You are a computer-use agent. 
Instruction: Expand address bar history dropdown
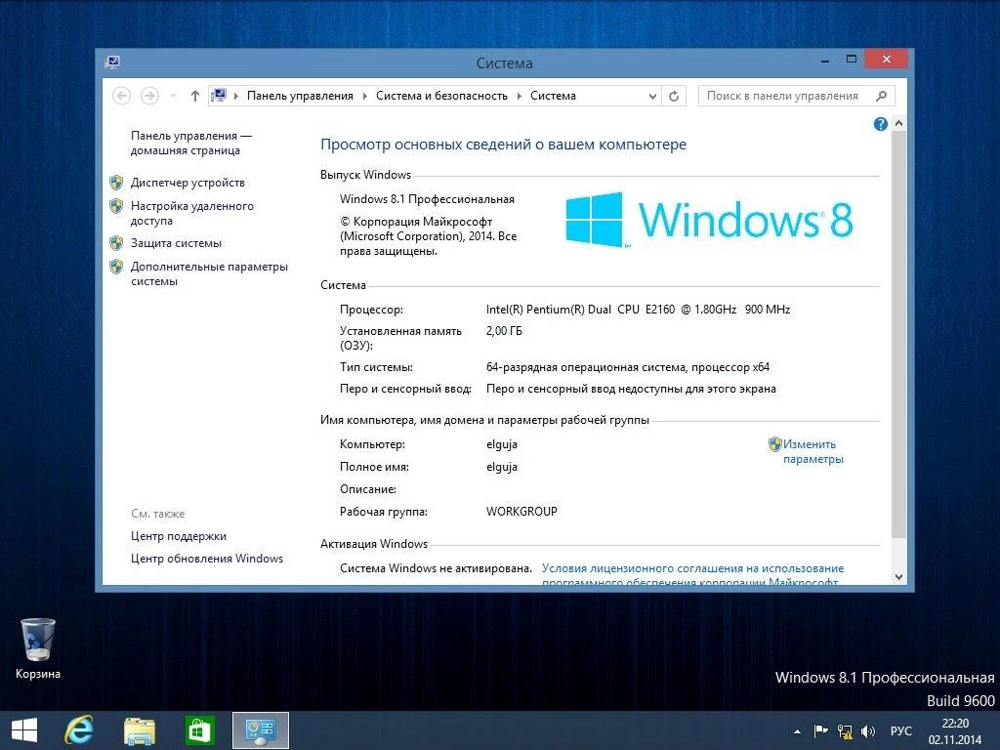652,97
